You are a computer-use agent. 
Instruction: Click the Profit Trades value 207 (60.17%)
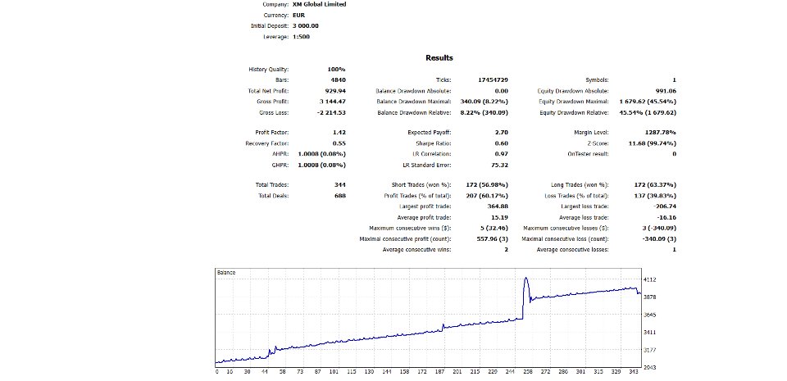click(487, 196)
